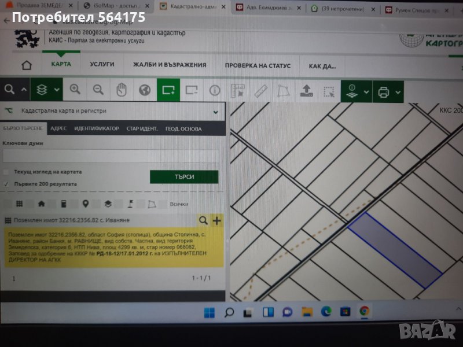Click the upload file icon
This screenshot has height=347, width=463.
305,91
